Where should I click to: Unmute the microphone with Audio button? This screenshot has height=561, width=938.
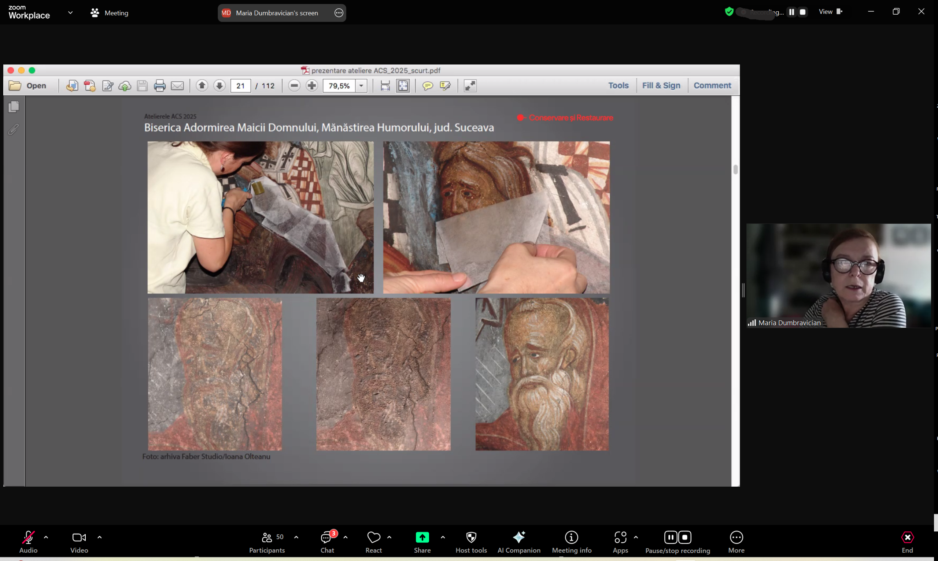[x=28, y=542]
